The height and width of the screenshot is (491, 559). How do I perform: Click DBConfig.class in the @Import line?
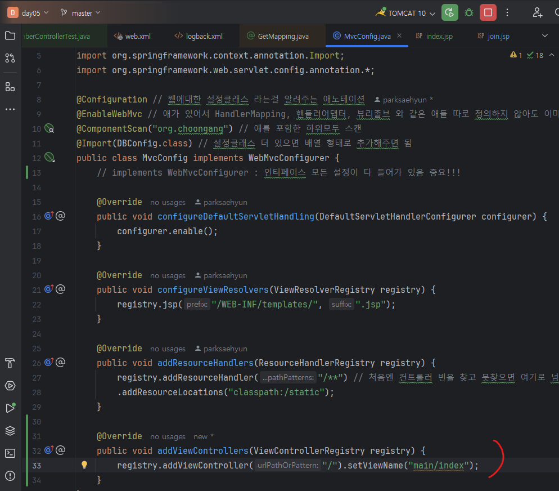[x=152, y=143]
